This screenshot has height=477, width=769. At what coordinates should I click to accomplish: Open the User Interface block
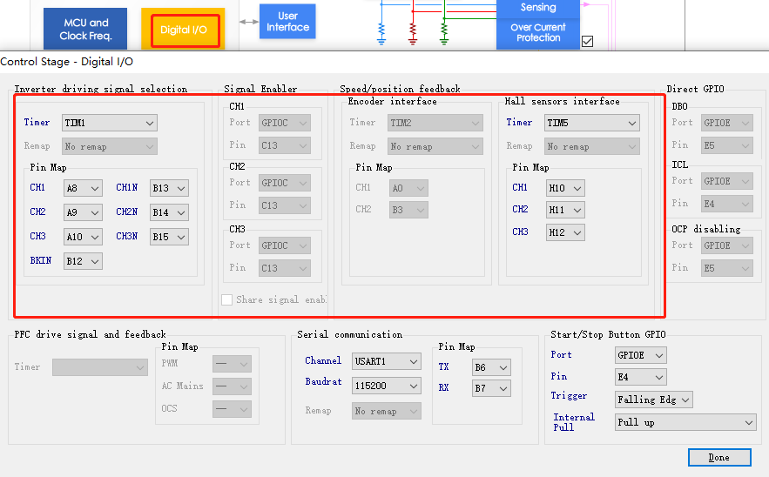pos(287,22)
